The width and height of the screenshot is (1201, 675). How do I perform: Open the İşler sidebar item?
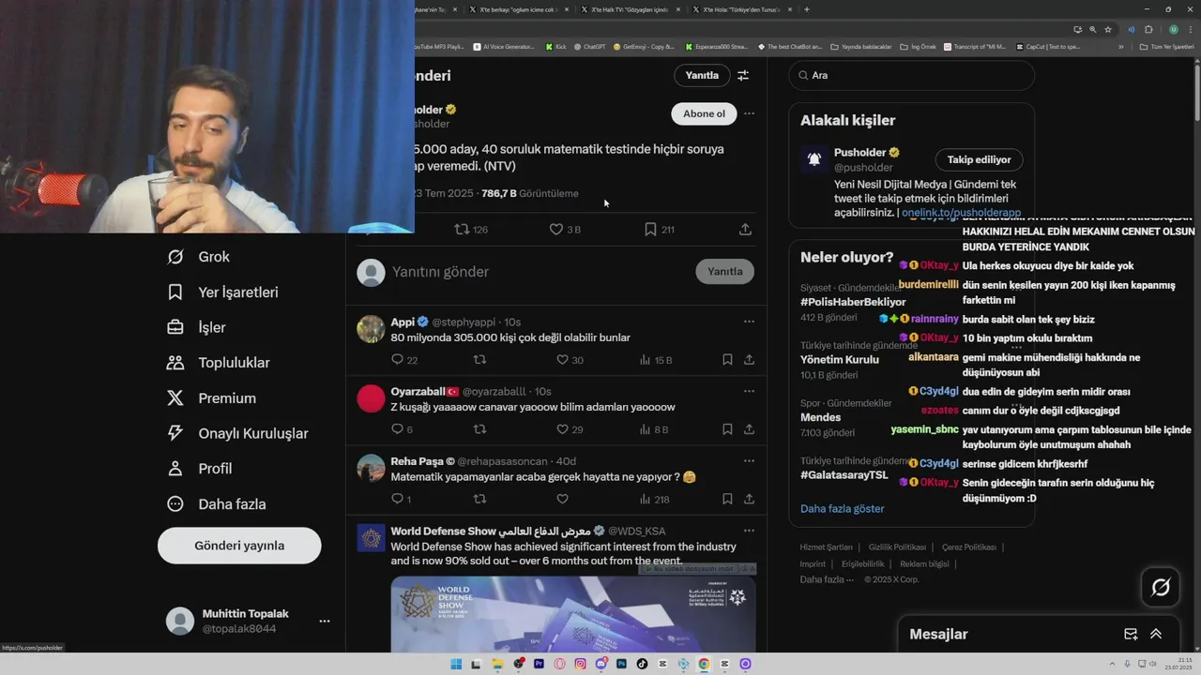(x=196, y=327)
